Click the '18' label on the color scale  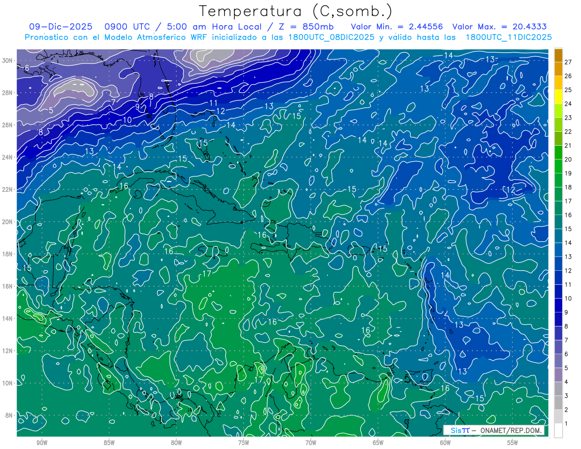(568, 187)
